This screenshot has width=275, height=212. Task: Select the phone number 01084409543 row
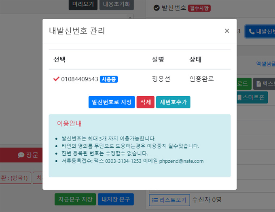[x=80, y=79]
